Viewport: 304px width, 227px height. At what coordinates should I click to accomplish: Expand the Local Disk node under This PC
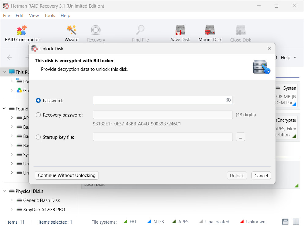pyautogui.click(x=12, y=81)
